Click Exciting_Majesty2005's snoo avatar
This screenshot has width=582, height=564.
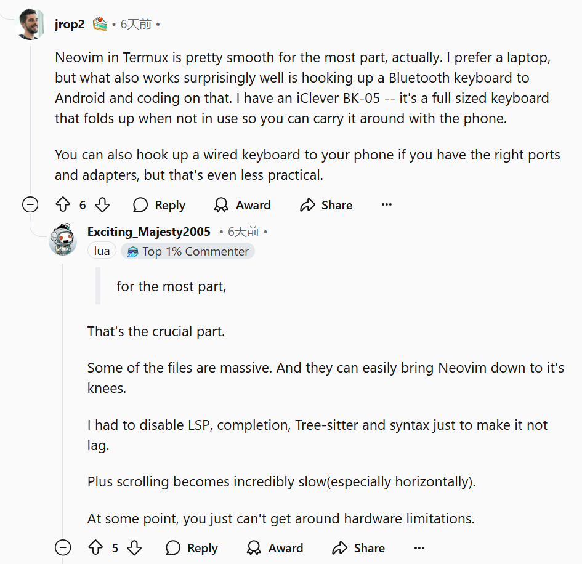click(63, 240)
